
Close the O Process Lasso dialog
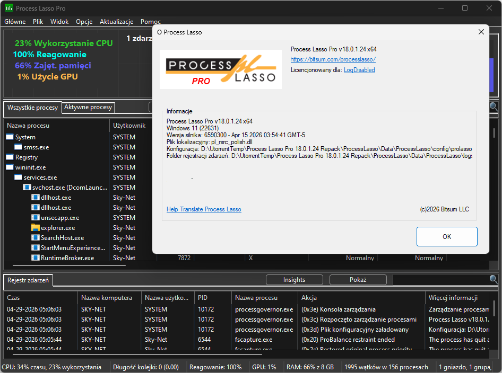pos(481,32)
